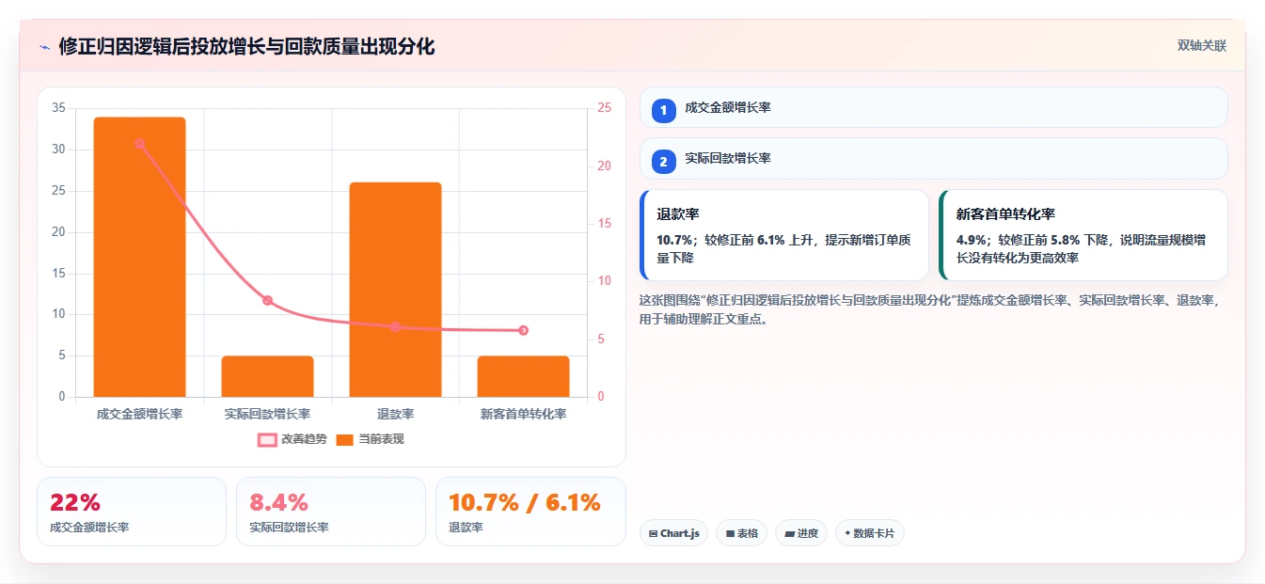
Task: Click trend line point above 成交金额增长率
Action: pyautogui.click(x=139, y=144)
